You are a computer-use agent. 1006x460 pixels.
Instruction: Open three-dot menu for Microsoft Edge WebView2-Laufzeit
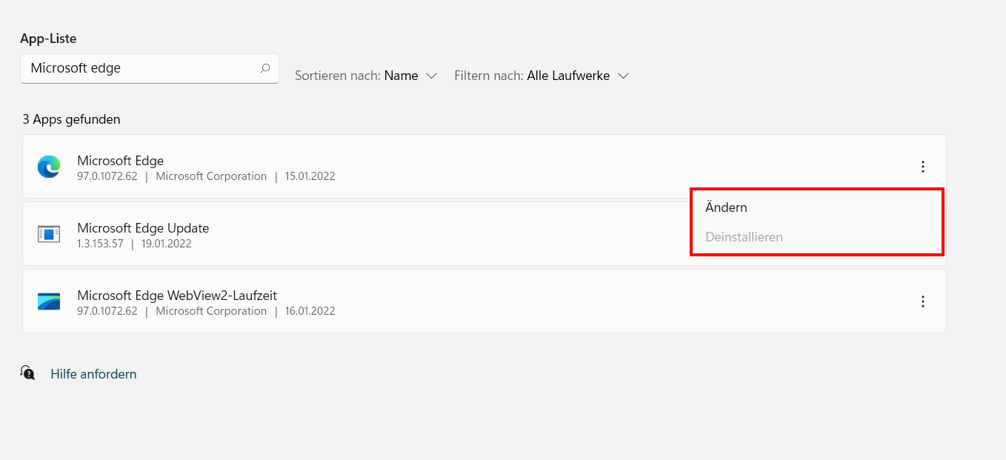(x=923, y=301)
